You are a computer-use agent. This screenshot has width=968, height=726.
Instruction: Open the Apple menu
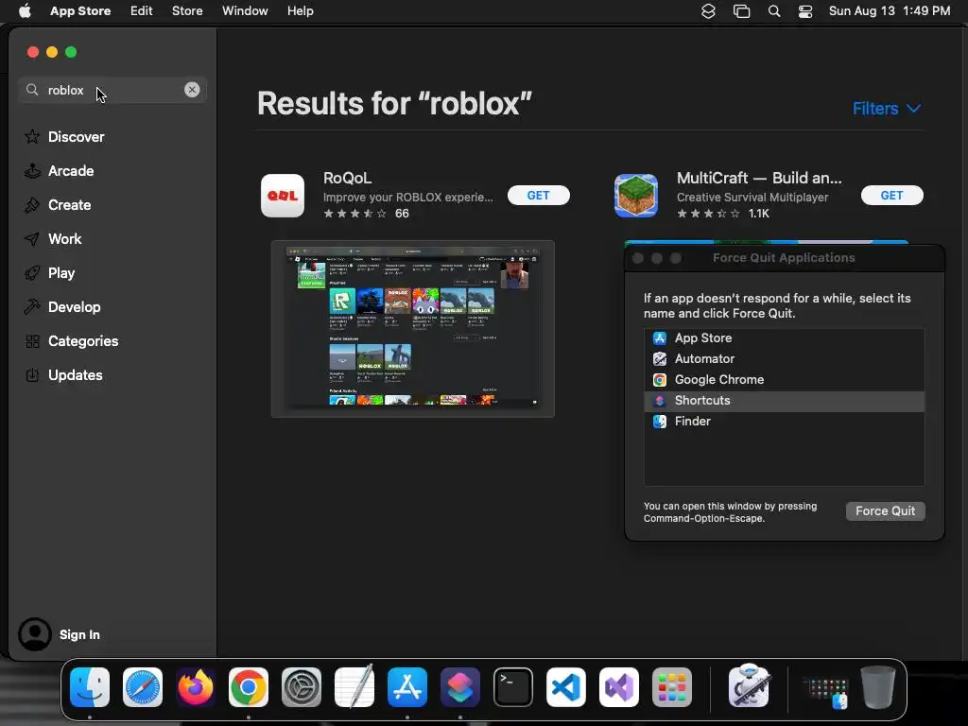point(25,11)
